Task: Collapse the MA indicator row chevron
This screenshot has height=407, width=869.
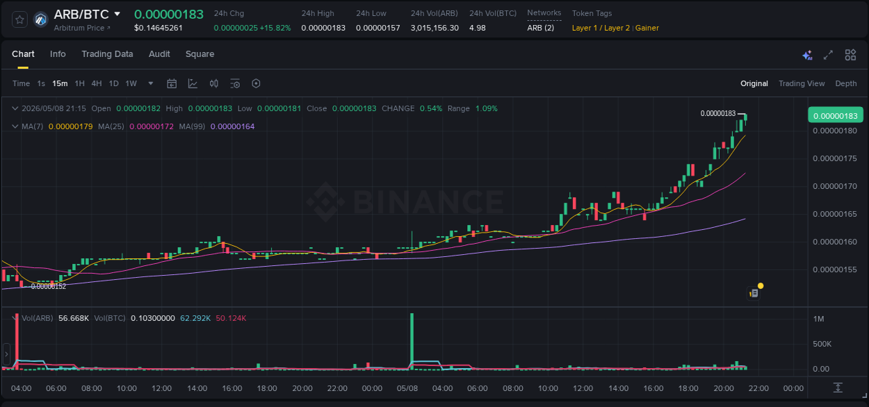Action: tap(15, 126)
